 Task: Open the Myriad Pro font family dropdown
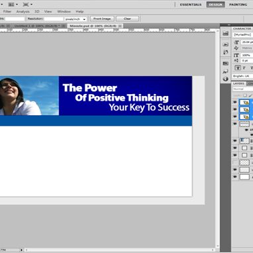242,34
